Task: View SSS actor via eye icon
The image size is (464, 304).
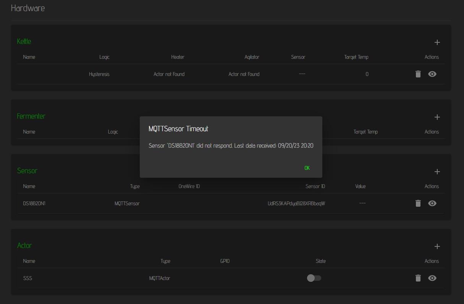Action: (x=432, y=278)
